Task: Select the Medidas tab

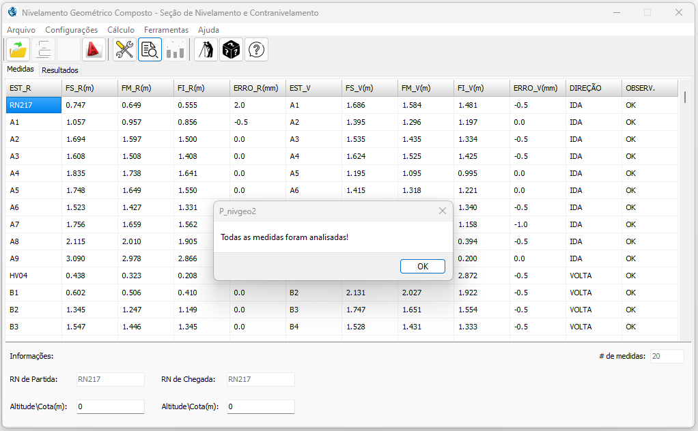Action: click(x=20, y=69)
